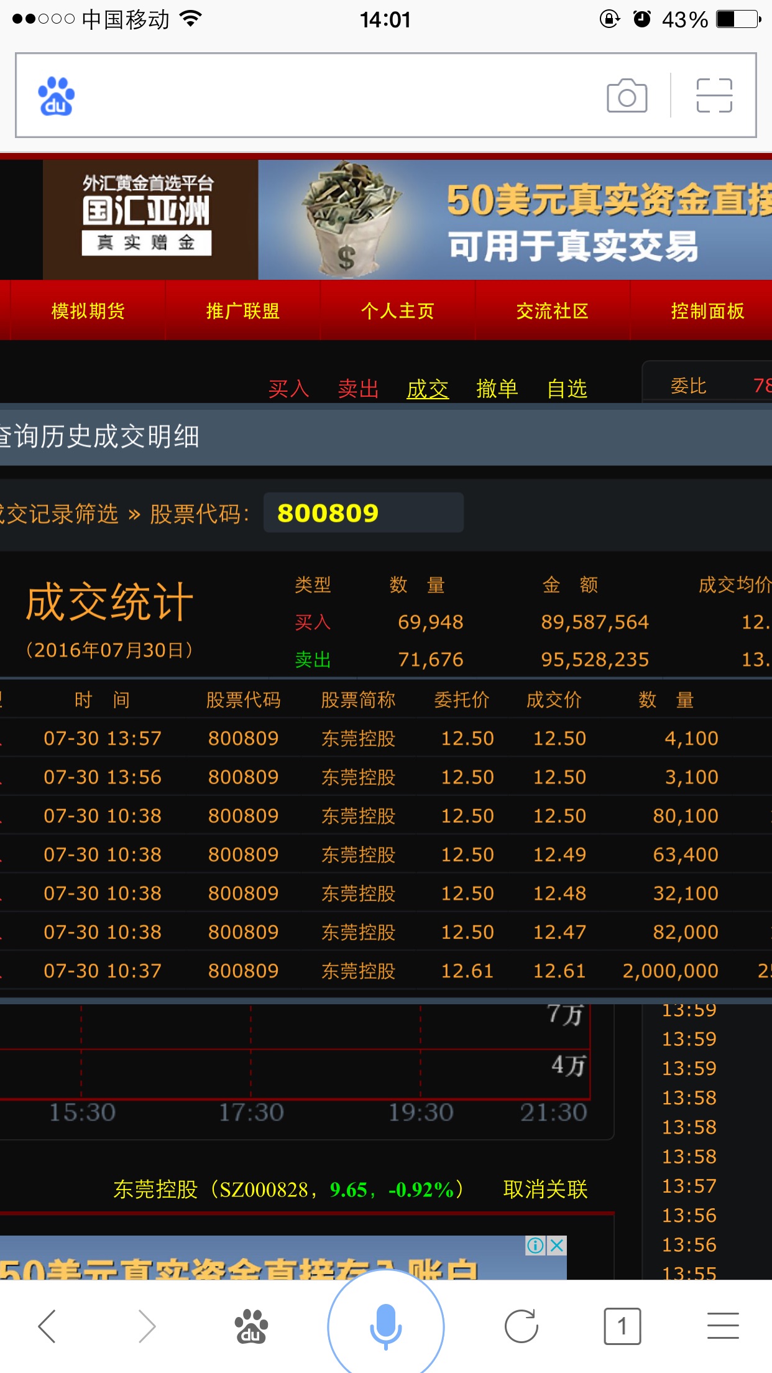The height and width of the screenshot is (1373, 772).
Task: Open the 交流社区 menu item
Action: pyautogui.click(x=553, y=311)
